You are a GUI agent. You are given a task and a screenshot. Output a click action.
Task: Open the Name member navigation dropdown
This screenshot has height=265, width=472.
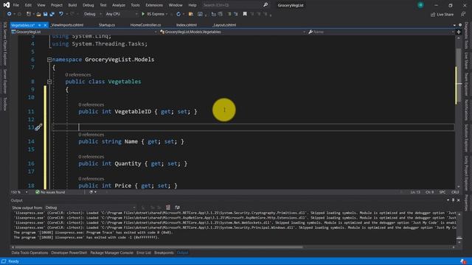click(x=381, y=32)
